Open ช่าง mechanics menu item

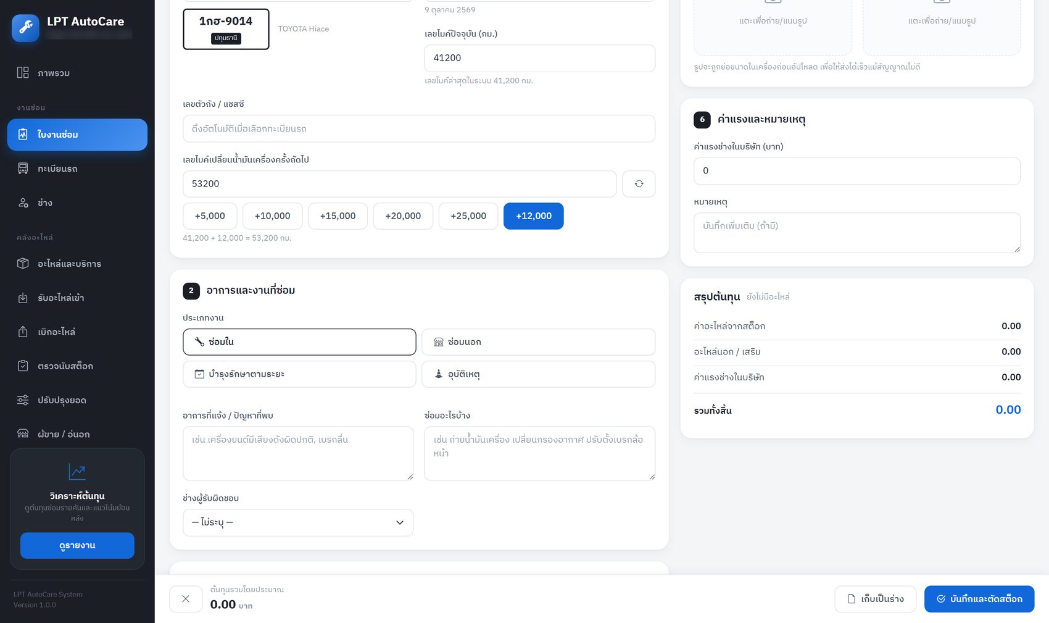click(77, 203)
